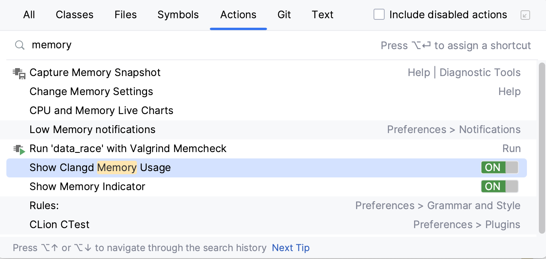Open the Classes tab
Image resolution: width=546 pixels, height=259 pixels.
point(74,15)
